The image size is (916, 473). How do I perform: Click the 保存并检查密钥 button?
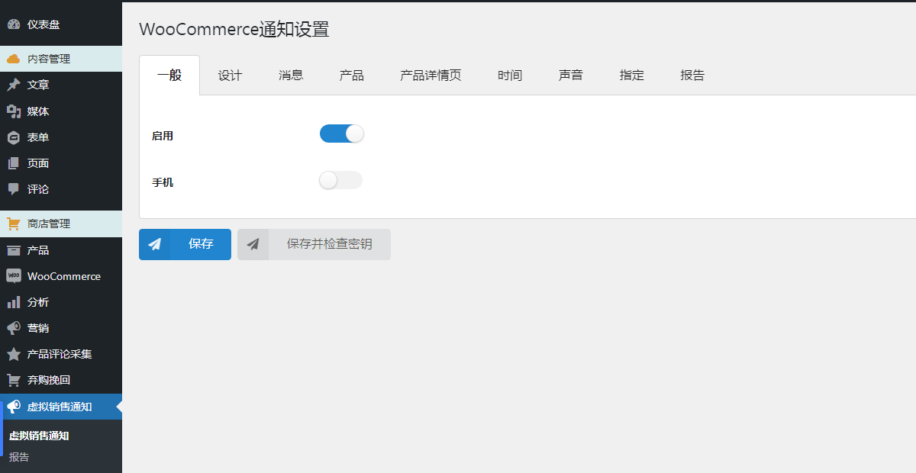tap(314, 244)
